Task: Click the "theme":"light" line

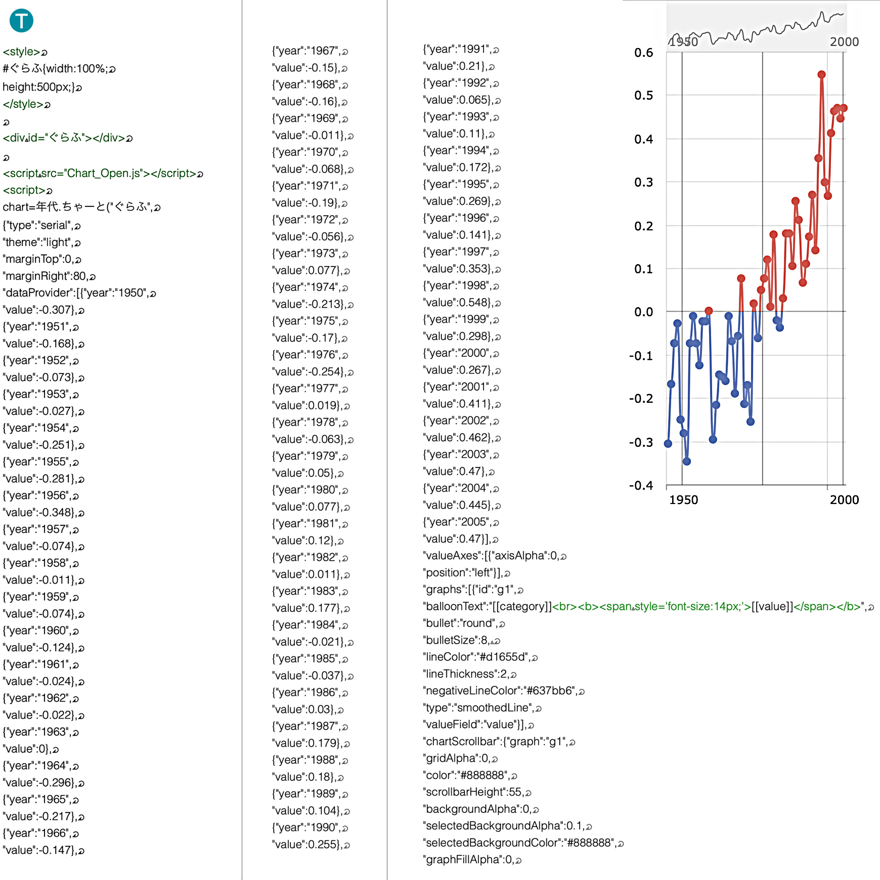Action: click(42, 242)
